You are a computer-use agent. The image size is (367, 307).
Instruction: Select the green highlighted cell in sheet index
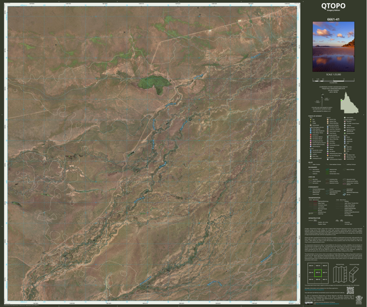pyautogui.click(x=318, y=273)
